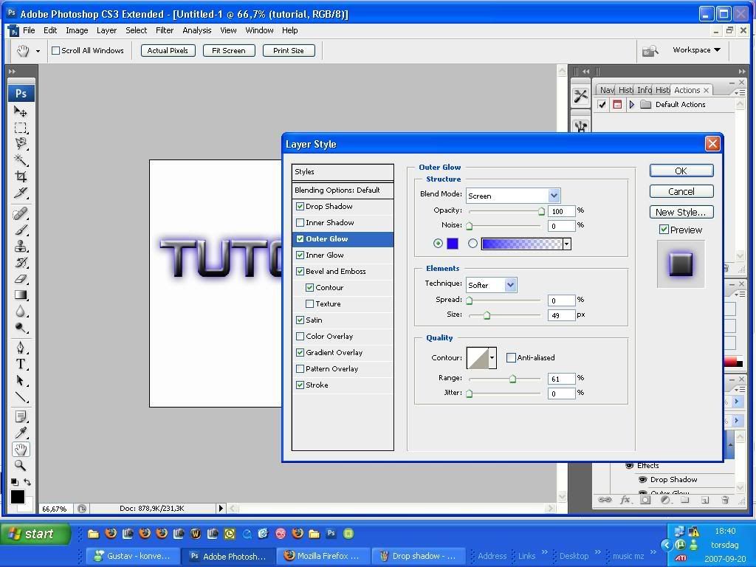Toggle the Preview checkbox
Image resolution: width=756 pixels, height=567 pixels.
click(x=664, y=230)
